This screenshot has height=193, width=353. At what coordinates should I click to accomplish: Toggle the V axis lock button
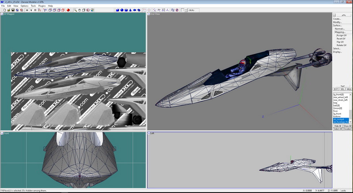[x=31, y=10]
